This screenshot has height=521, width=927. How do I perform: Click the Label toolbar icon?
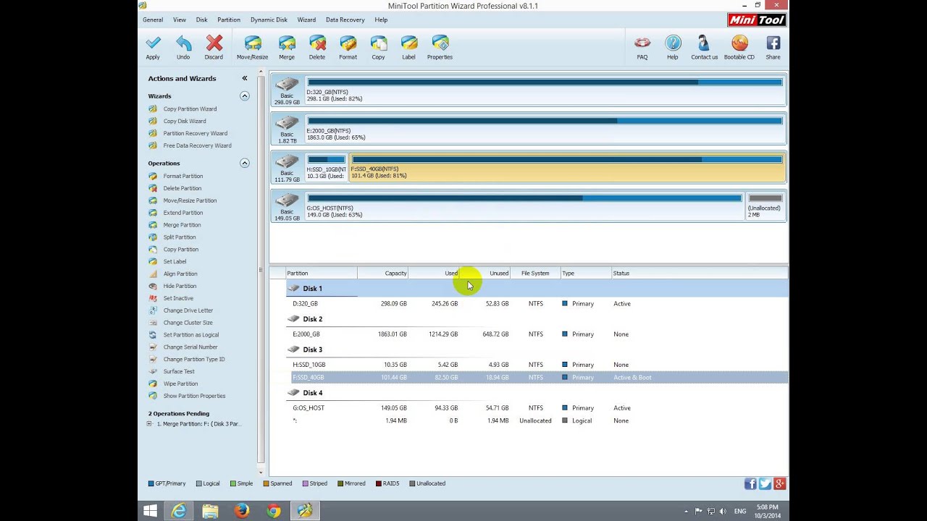click(x=408, y=47)
